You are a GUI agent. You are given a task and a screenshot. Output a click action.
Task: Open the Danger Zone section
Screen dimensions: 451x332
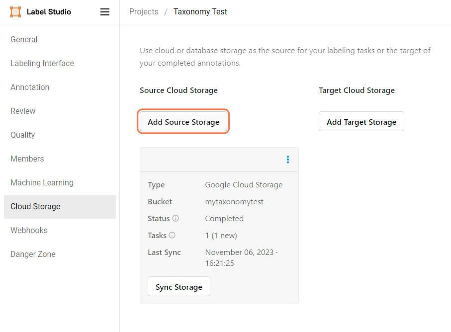tap(33, 254)
